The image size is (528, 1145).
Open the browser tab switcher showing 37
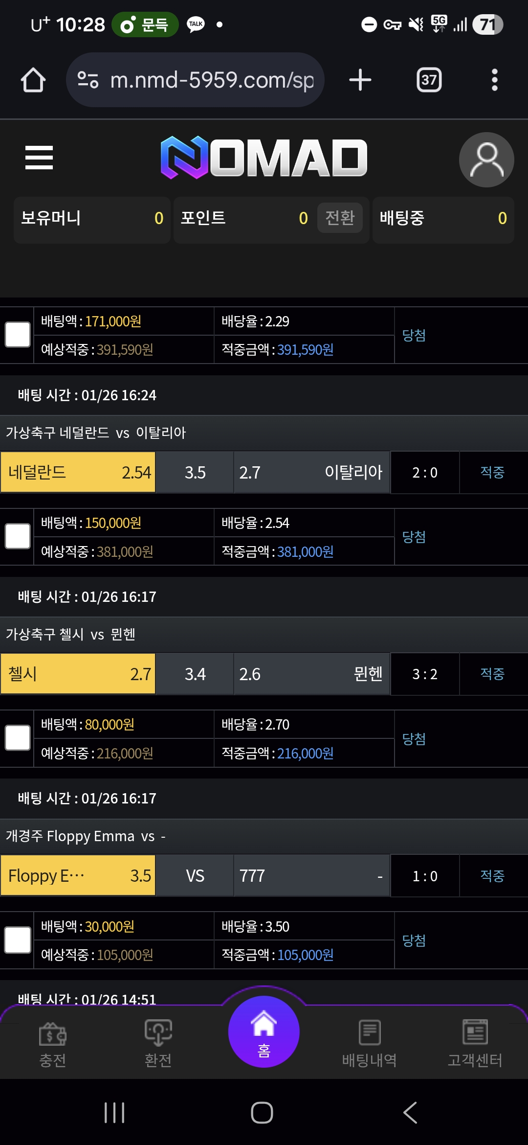pos(429,80)
